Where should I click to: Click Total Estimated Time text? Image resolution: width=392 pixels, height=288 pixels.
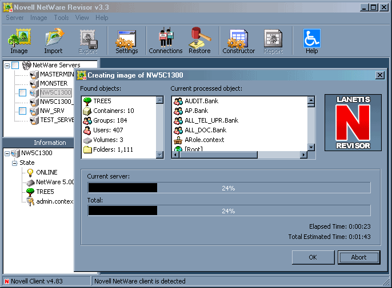pos(330,237)
